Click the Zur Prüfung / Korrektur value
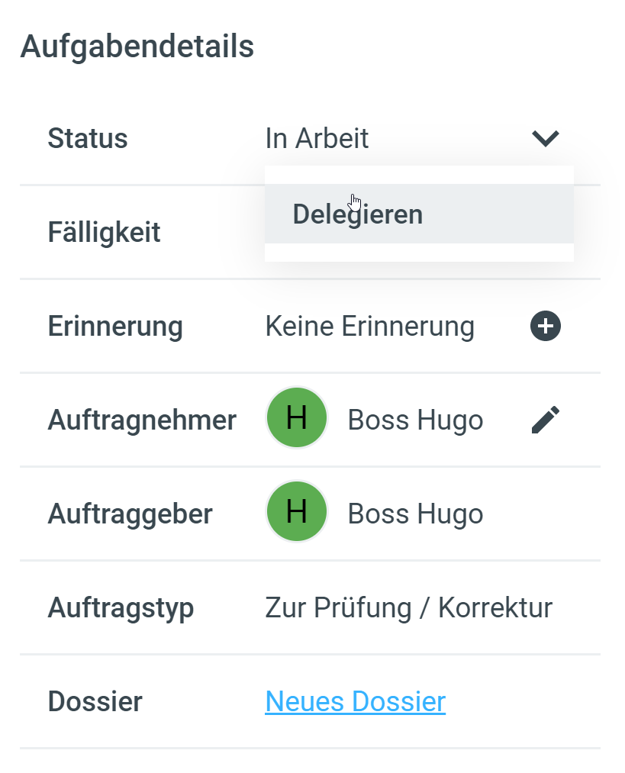The image size is (625, 773). tap(408, 608)
